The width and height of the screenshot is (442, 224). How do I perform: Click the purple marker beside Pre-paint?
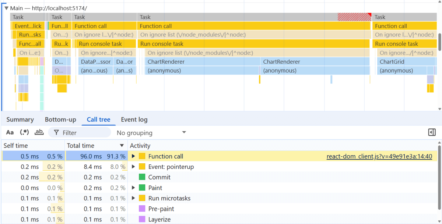(142, 209)
